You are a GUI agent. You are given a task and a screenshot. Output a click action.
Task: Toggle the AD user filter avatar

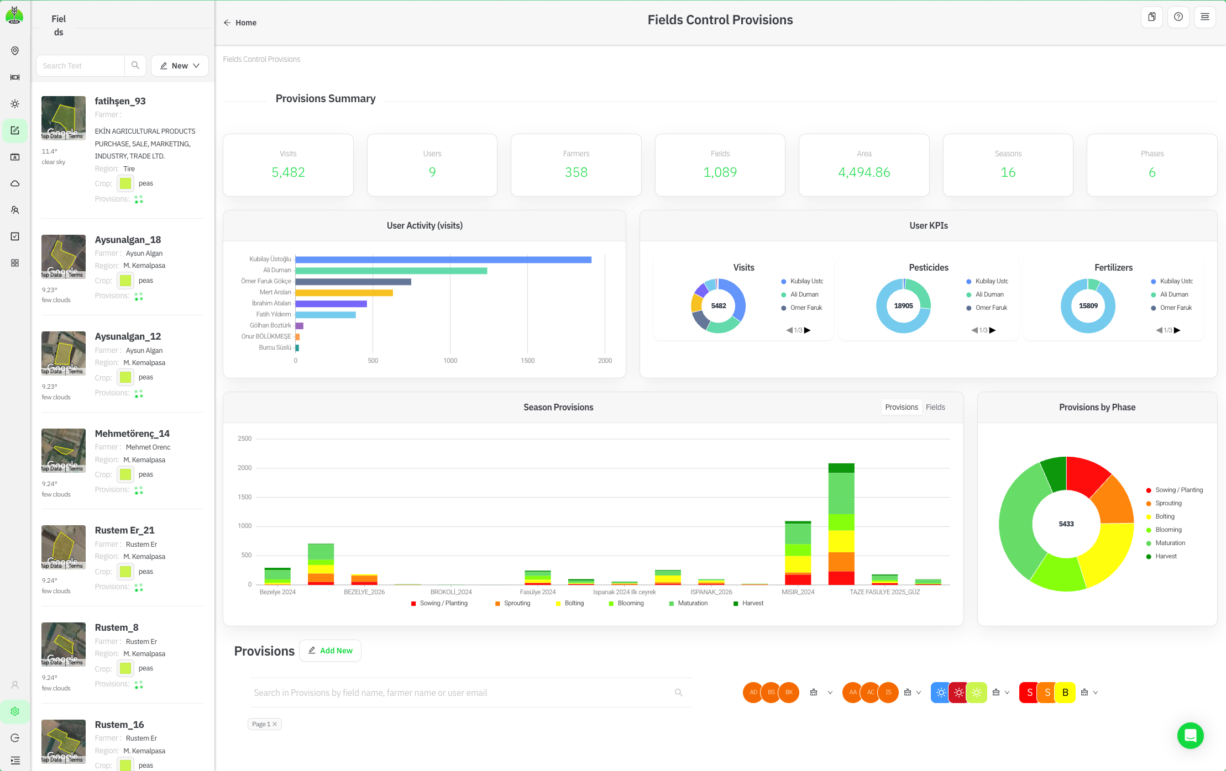point(753,693)
